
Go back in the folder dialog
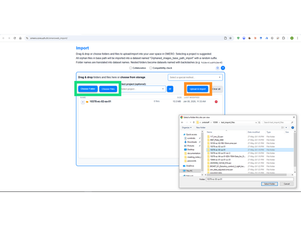pyautogui.click(x=182, y=122)
